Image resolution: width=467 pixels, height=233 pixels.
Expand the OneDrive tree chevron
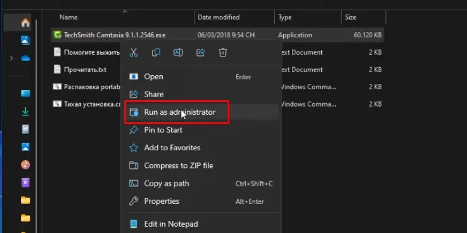click(11, 58)
